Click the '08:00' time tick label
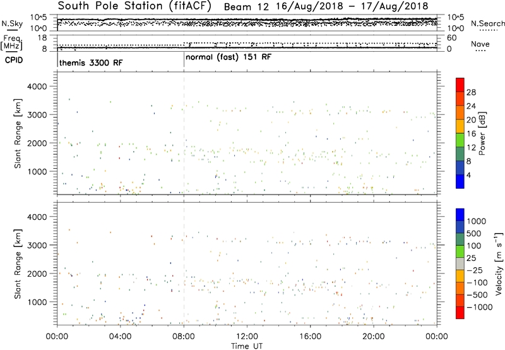 pyautogui.click(x=184, y=337)
